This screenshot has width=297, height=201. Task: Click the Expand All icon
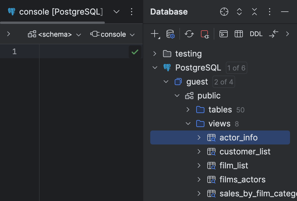239,12
